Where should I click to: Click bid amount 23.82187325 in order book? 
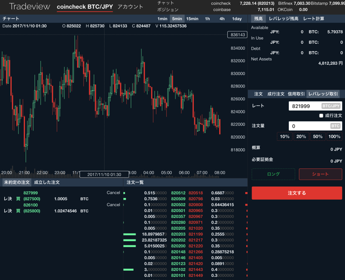154,240
